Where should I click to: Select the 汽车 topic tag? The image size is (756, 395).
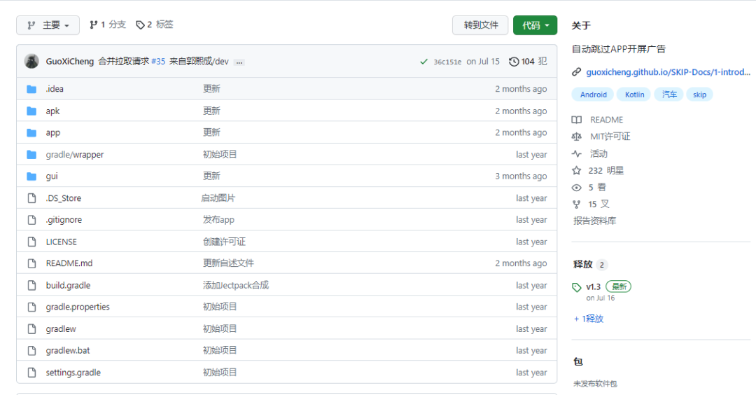click(669, 95)
